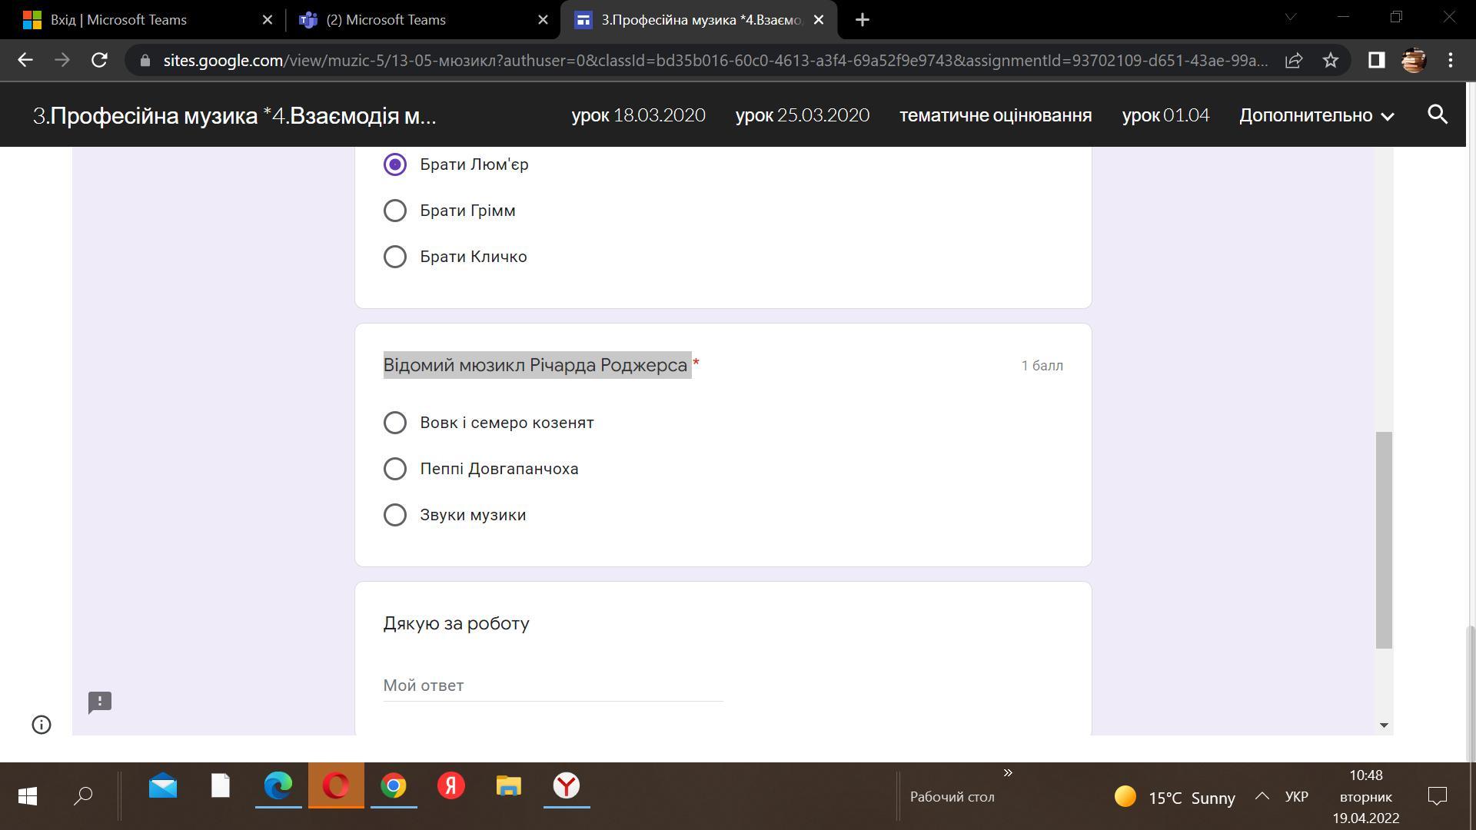Show hidden system tray icons
The height and width of the screenshot is (830, 1476).
click(1262, 797)
